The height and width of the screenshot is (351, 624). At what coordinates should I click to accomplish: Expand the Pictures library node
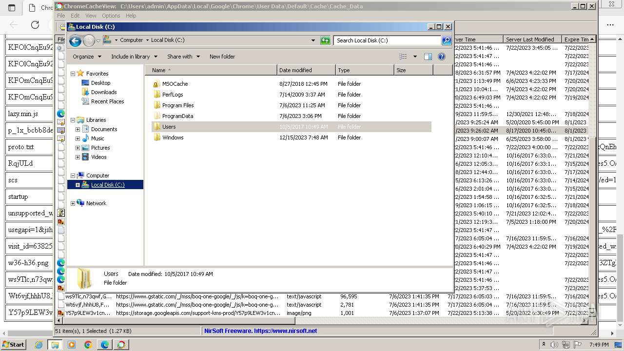pyautogui.click(x=78, y=148)
